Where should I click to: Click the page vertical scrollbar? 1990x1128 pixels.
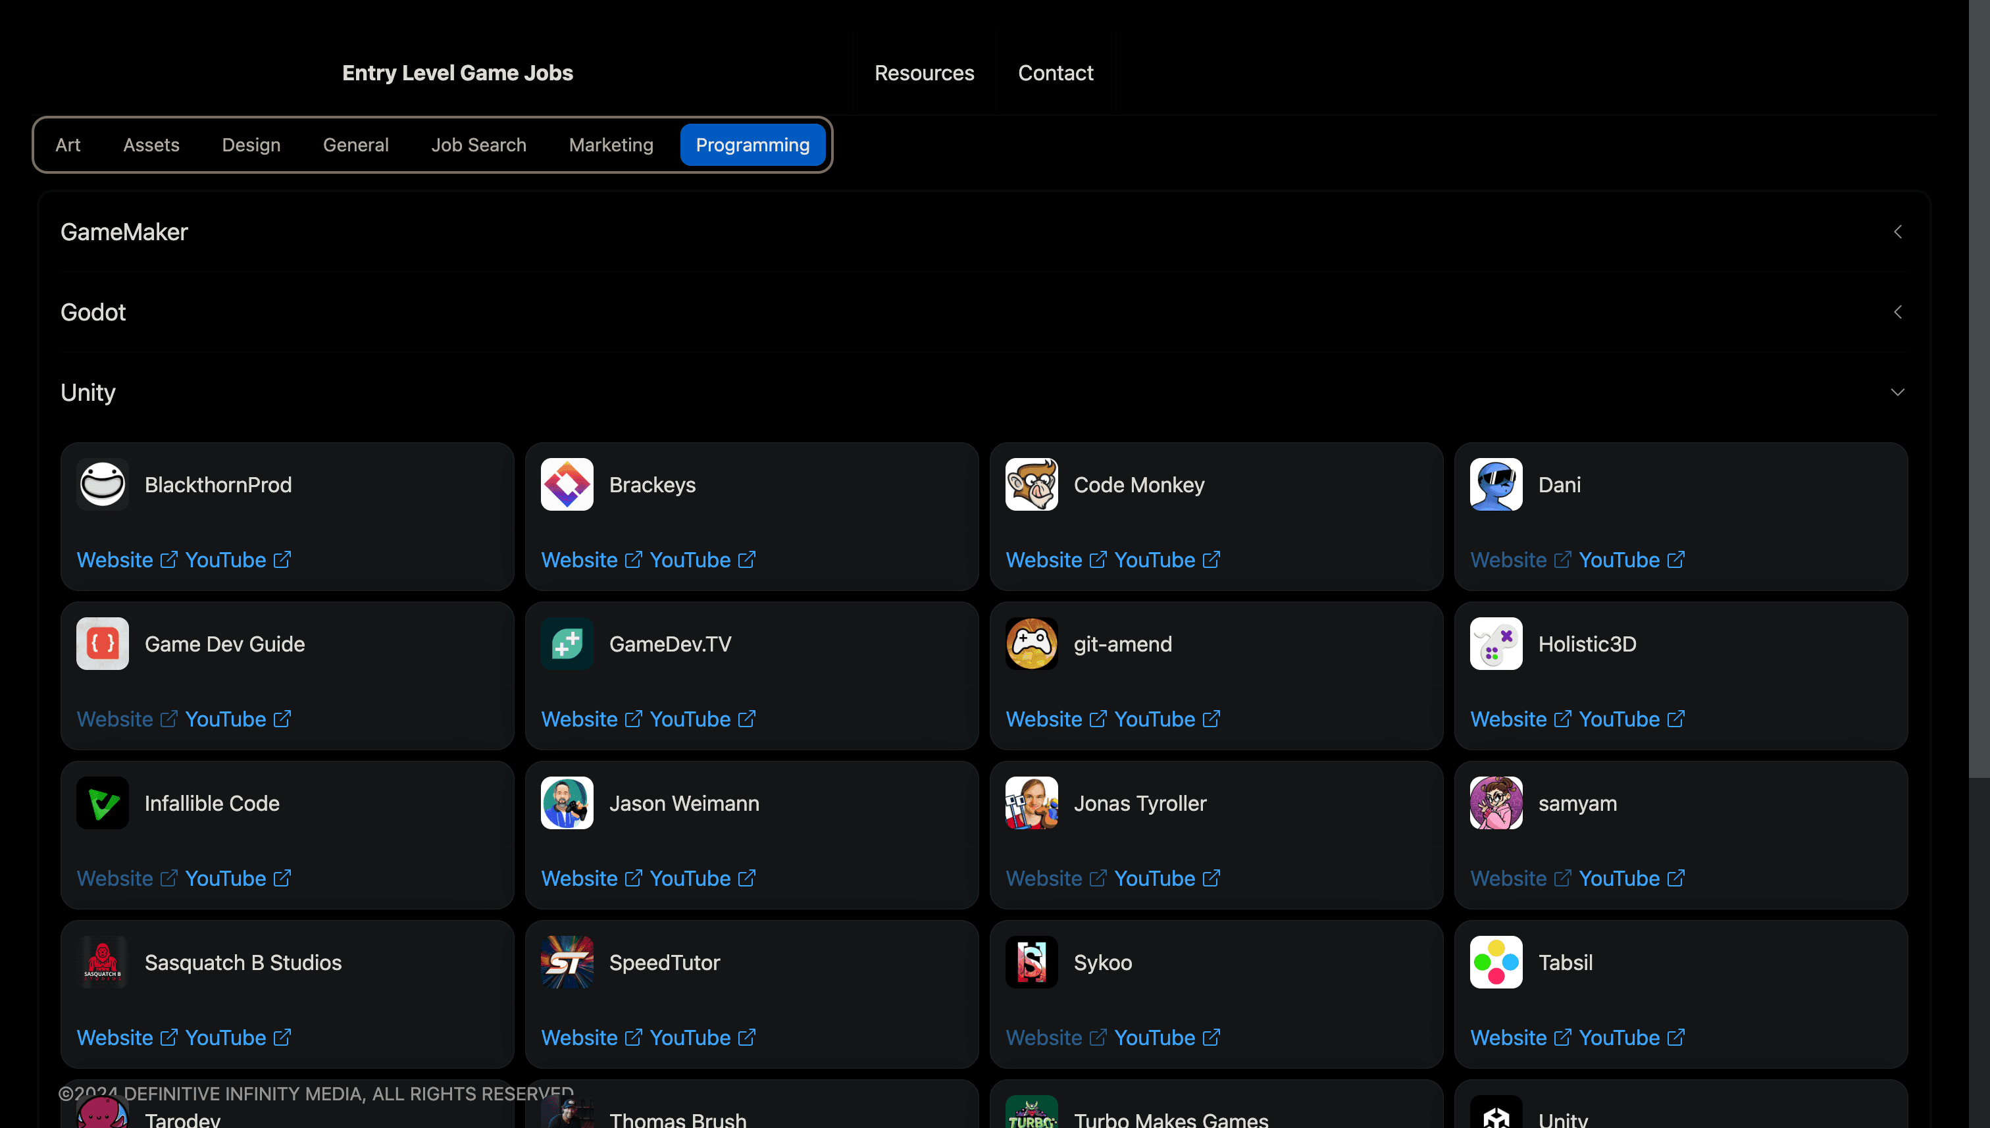point(1979,388)
